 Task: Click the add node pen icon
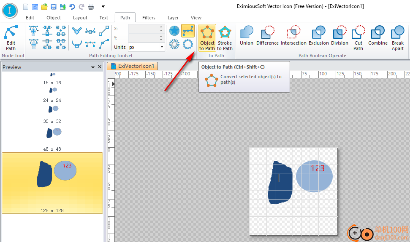click(x=33, y=30)
